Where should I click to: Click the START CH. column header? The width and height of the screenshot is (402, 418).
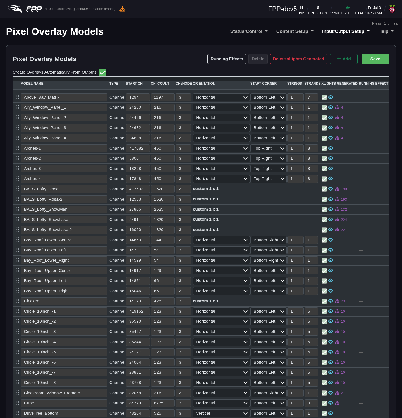[135, 84]
